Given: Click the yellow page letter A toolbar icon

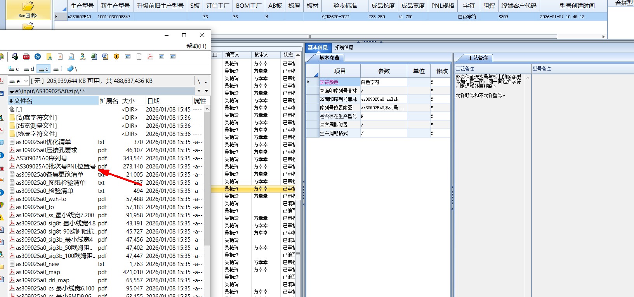Looking at the screenshot, I should [x=49, y=57].
